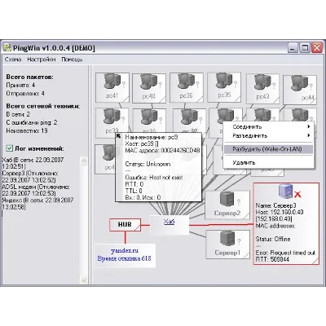This screenshot has height=326, width=326.
Task: Click the offline Сервер3 server icon
Action: (x=286, y=191)
